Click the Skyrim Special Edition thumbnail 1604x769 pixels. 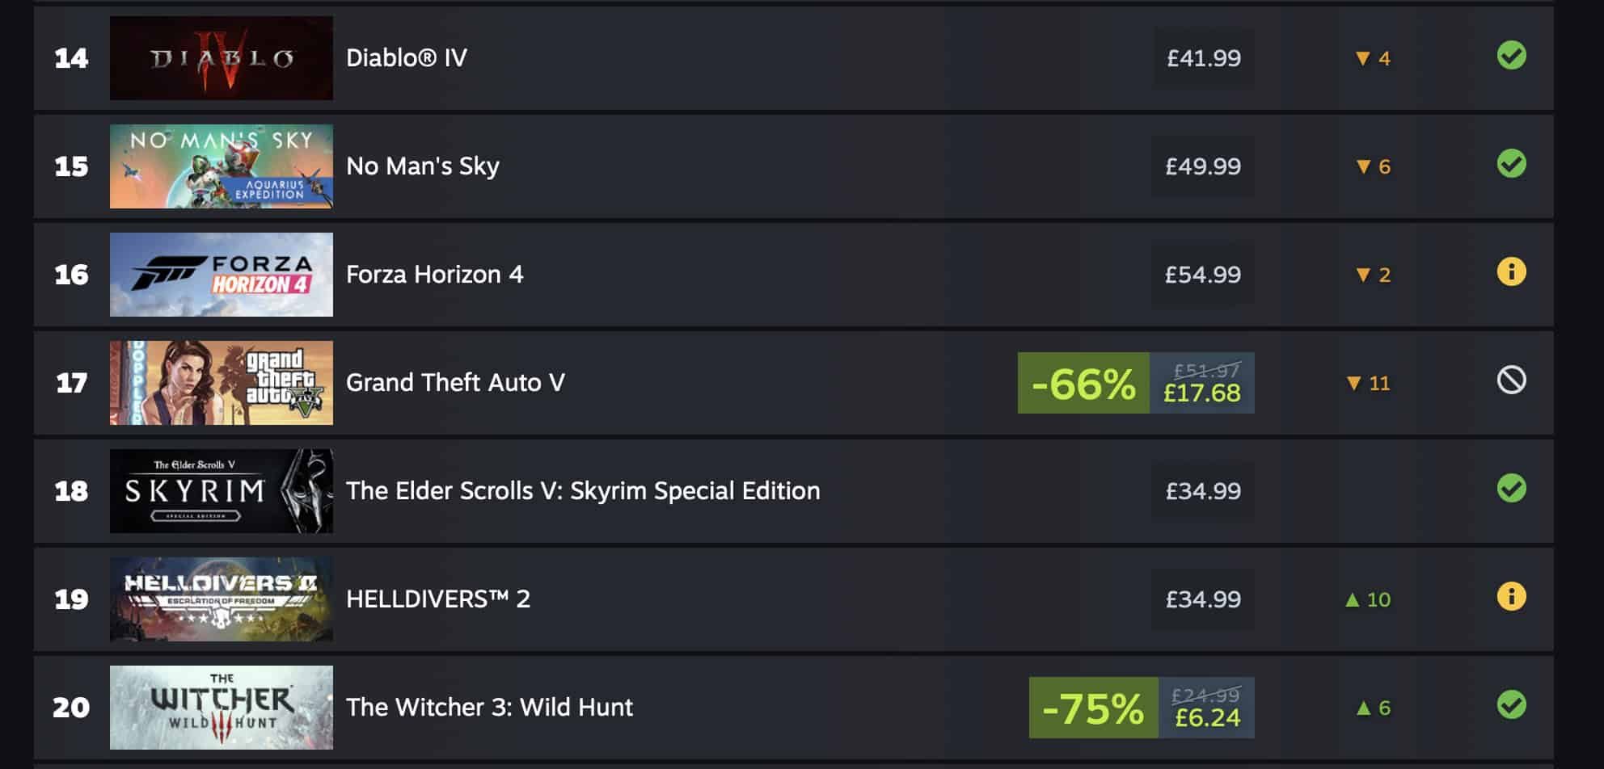pyautogui.click(x=221, y=491)
